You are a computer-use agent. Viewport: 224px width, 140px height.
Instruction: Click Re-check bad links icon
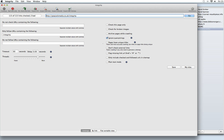pyautogui.click(x=24, y=9)
